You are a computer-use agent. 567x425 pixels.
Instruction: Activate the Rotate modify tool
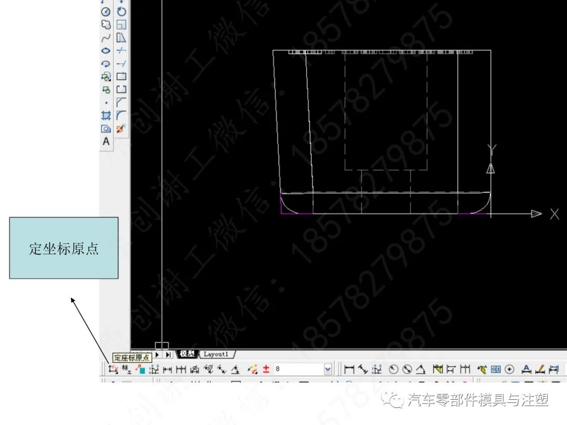(121, 12)
